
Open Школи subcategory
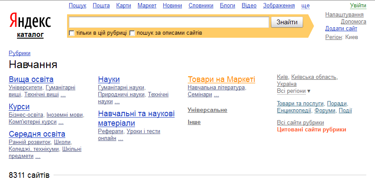click(x=62, y=142)
